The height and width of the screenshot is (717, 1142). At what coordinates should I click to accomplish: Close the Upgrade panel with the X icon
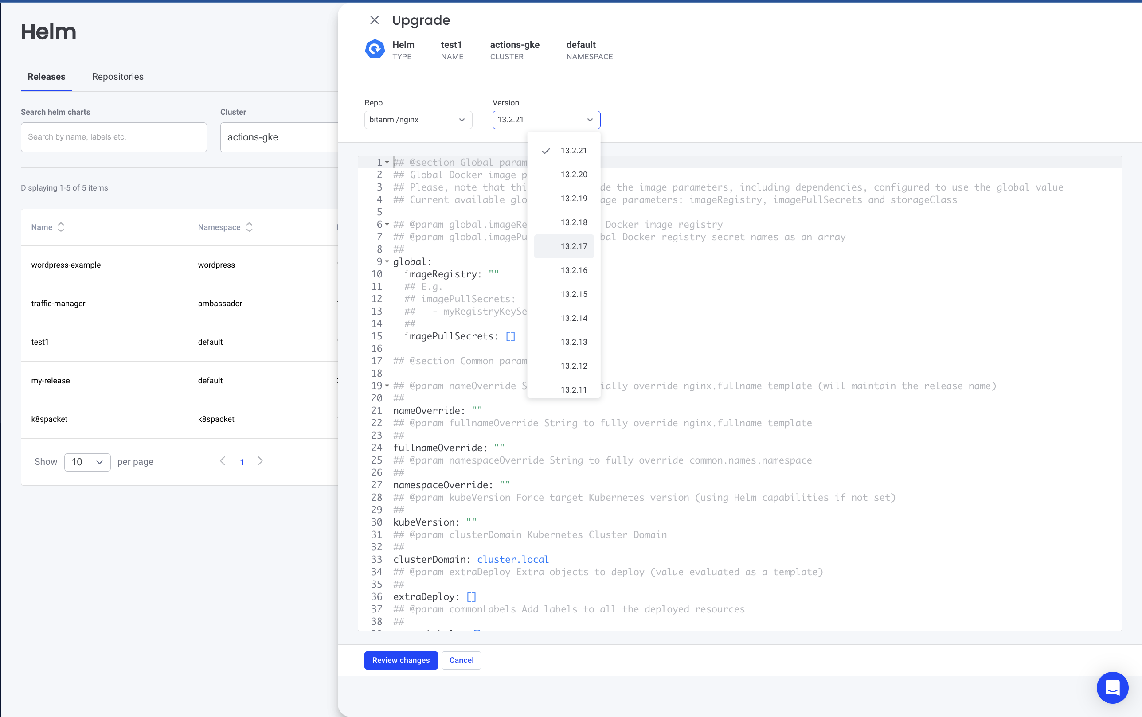pyautogui.click(x=375, y=20)
